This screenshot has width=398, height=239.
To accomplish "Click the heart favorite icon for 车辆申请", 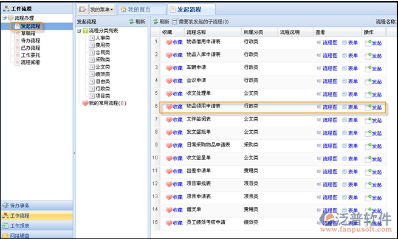I will pyautogui.click(x=169, y=68).
